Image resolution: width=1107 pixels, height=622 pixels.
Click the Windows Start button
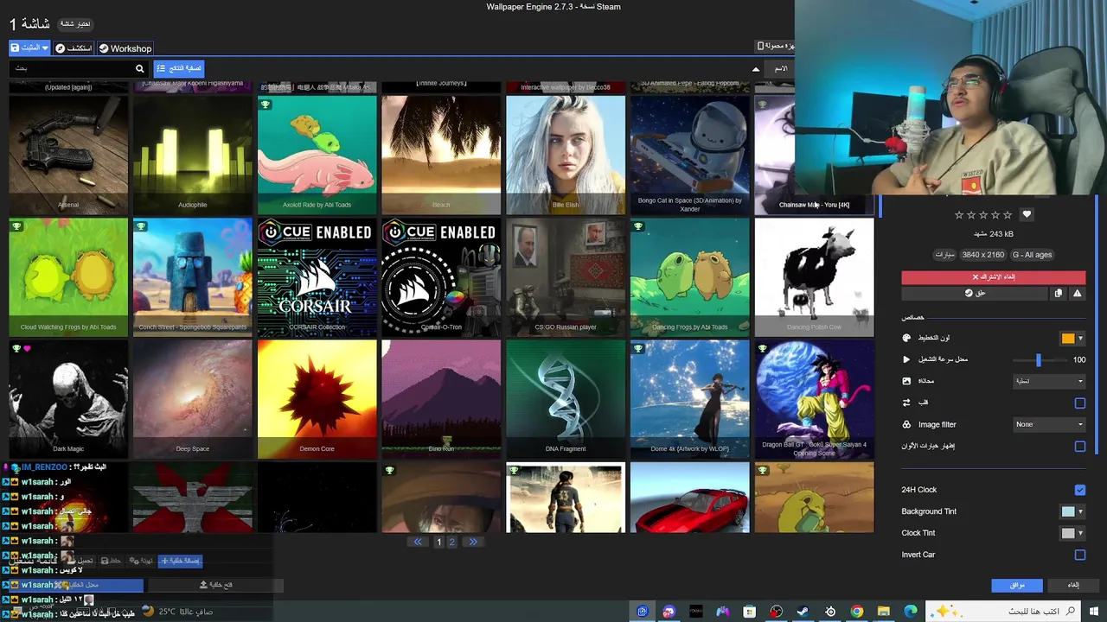[x=1093, y=612]
